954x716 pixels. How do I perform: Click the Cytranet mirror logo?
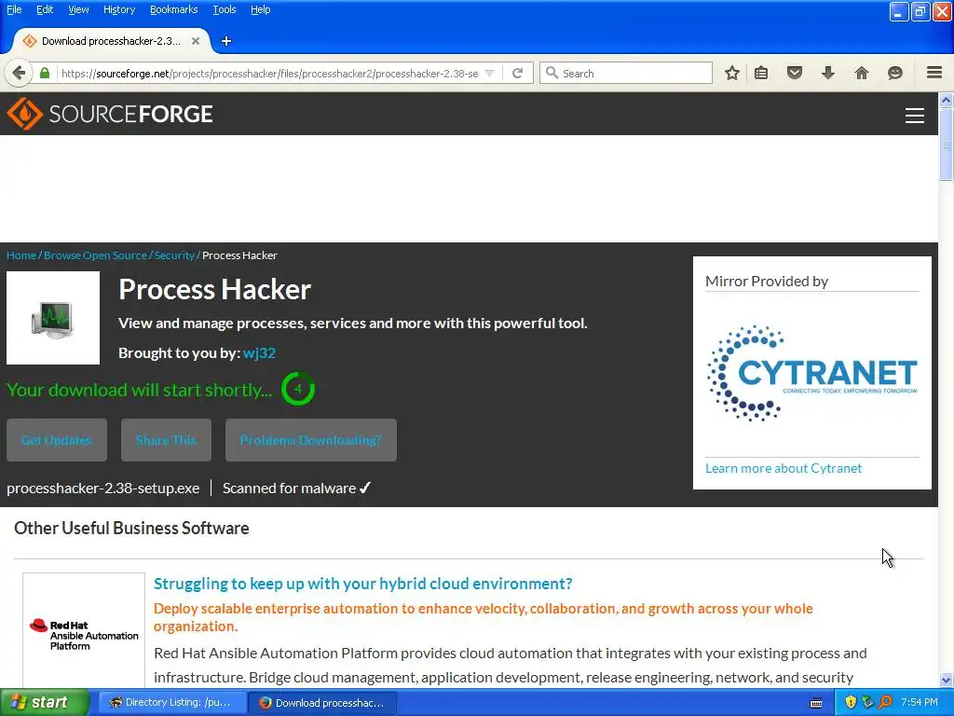click(x=812, y=373)
